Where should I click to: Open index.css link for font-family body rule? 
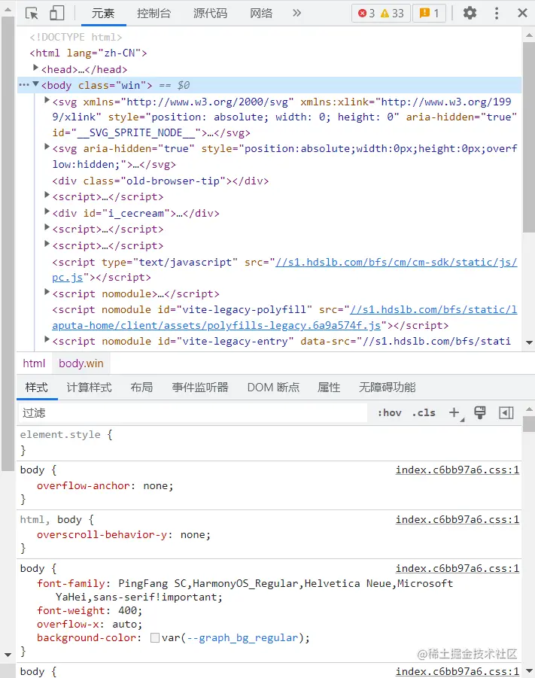pyautogui.click(x=457, y=569)
